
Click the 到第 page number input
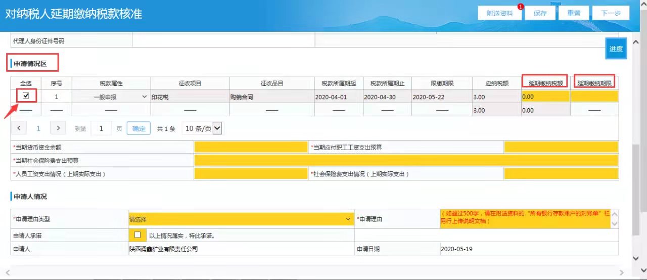101,129
